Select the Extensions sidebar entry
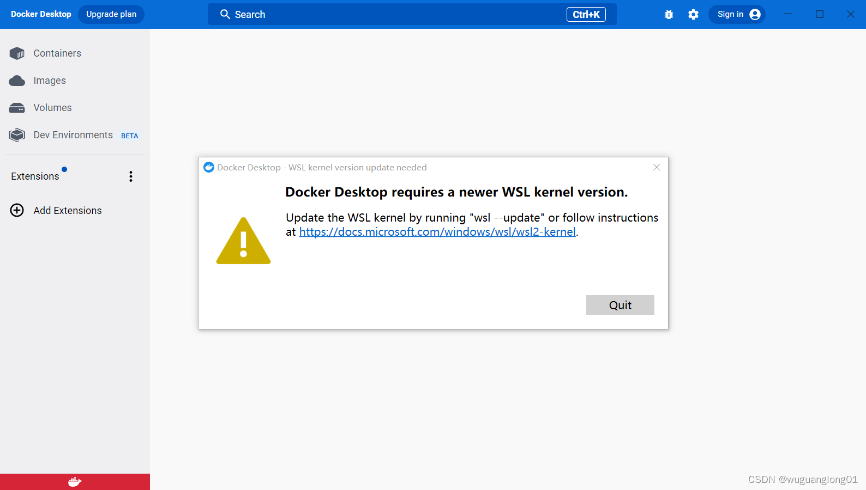The height and width of the screenshot is (490, 866). 35,176
